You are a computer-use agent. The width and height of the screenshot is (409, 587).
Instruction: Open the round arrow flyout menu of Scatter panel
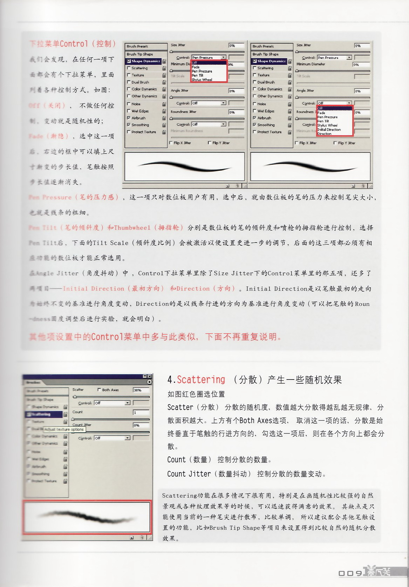(x=150, y=382)
